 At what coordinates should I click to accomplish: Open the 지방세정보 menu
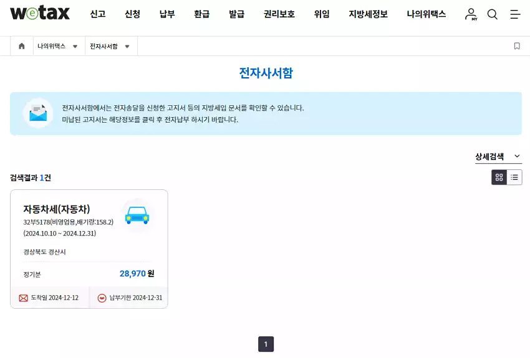[x=368, y=14]
